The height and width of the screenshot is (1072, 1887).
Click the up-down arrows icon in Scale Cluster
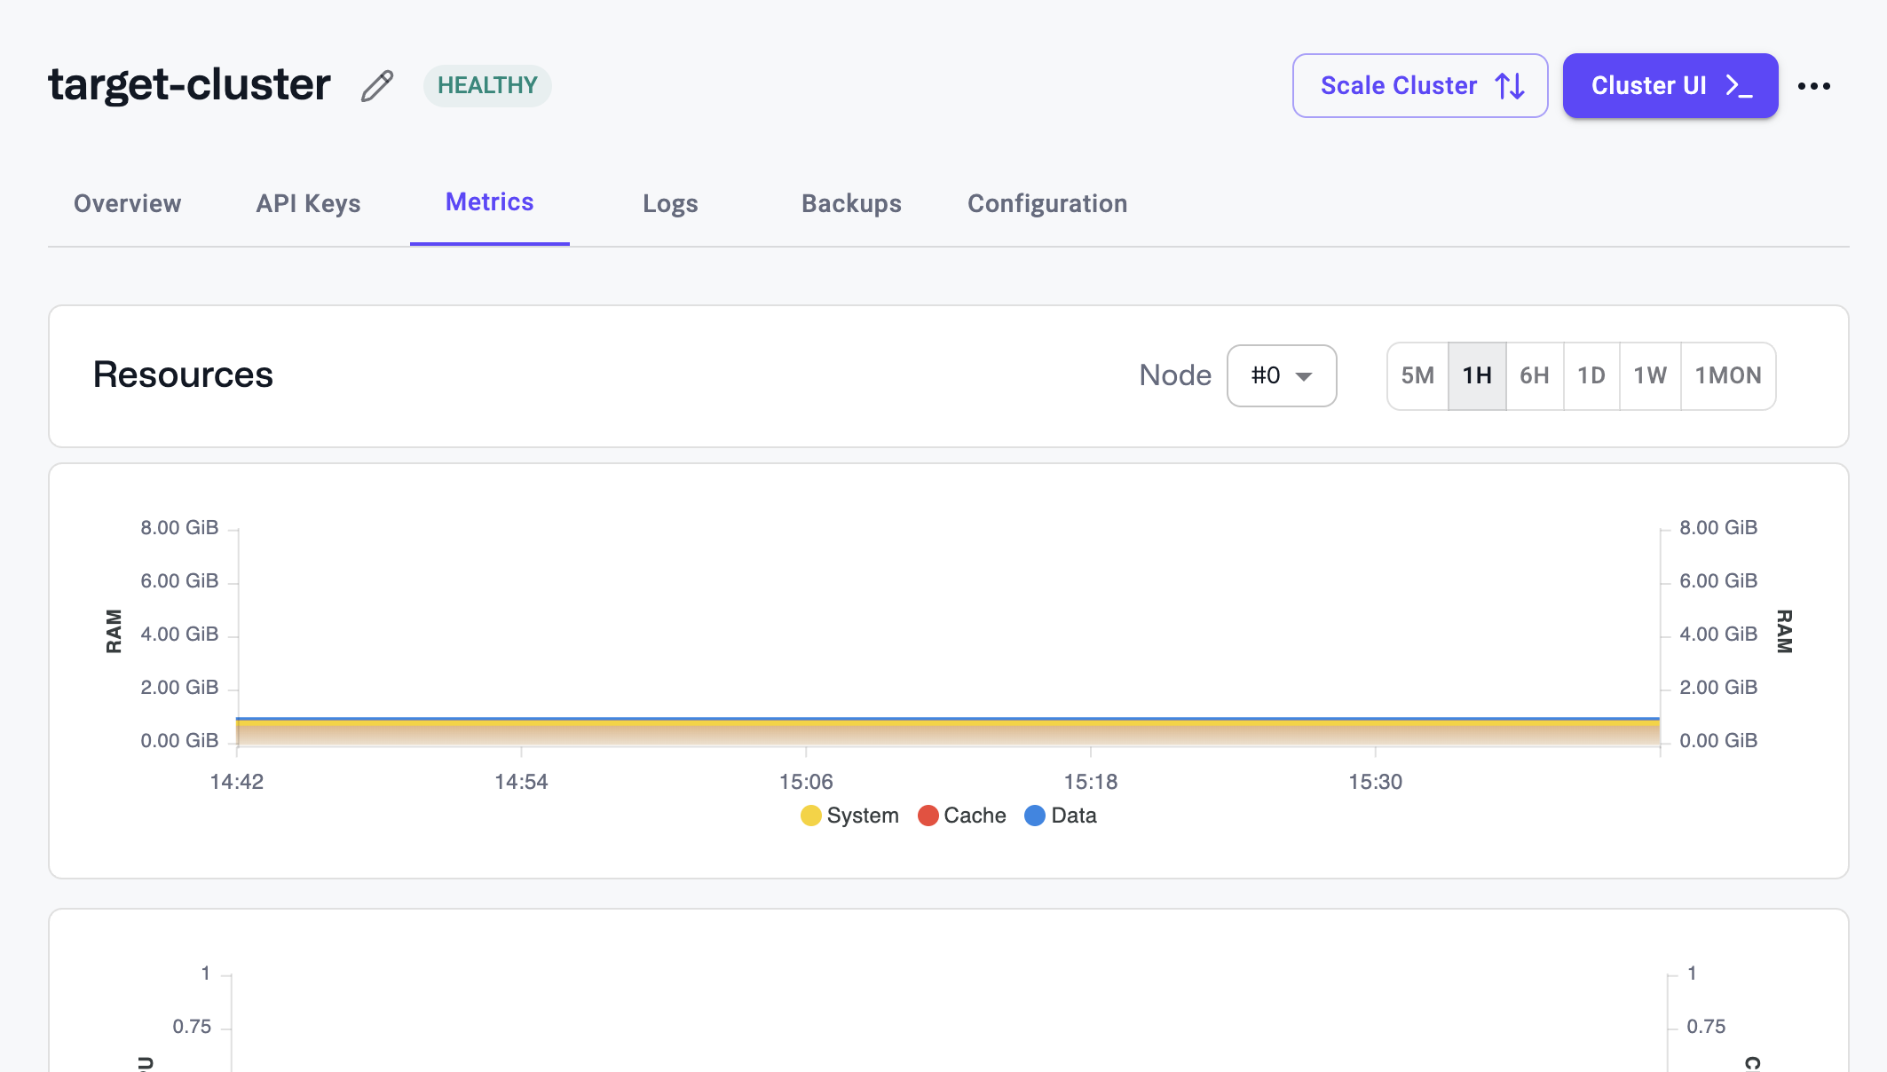tap(1507, 85)
